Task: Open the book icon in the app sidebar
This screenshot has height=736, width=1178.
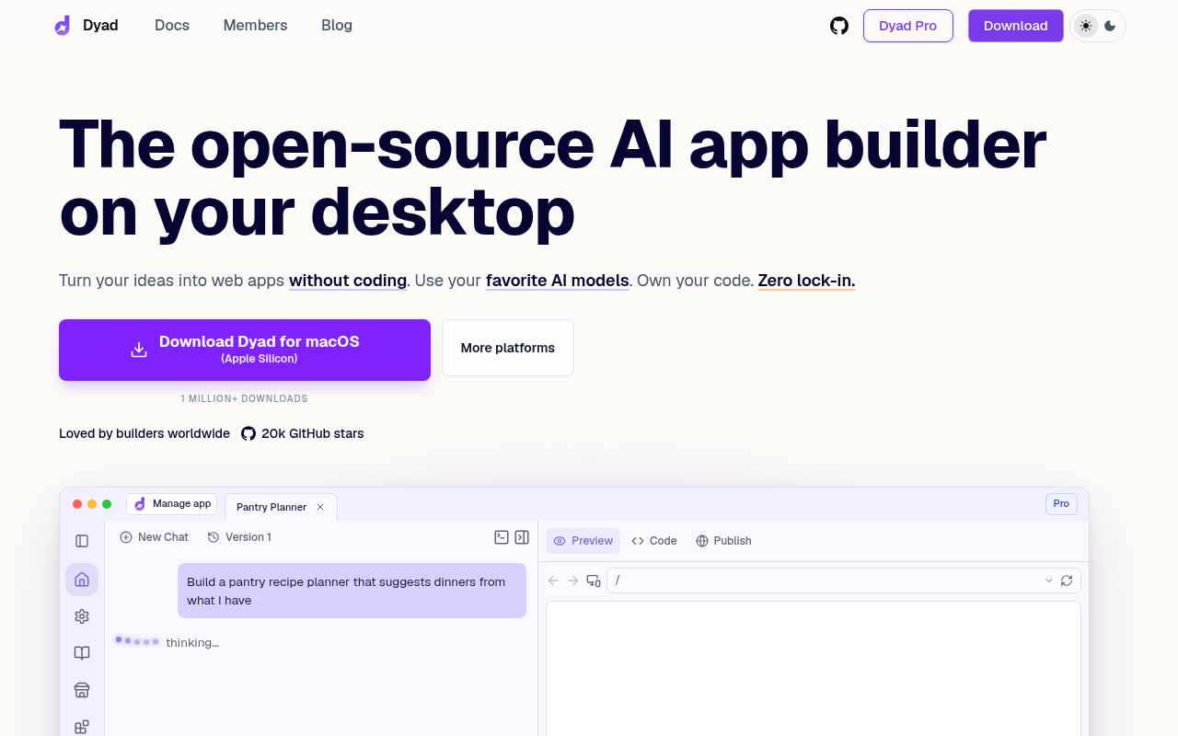Action: tap(82, 653)
